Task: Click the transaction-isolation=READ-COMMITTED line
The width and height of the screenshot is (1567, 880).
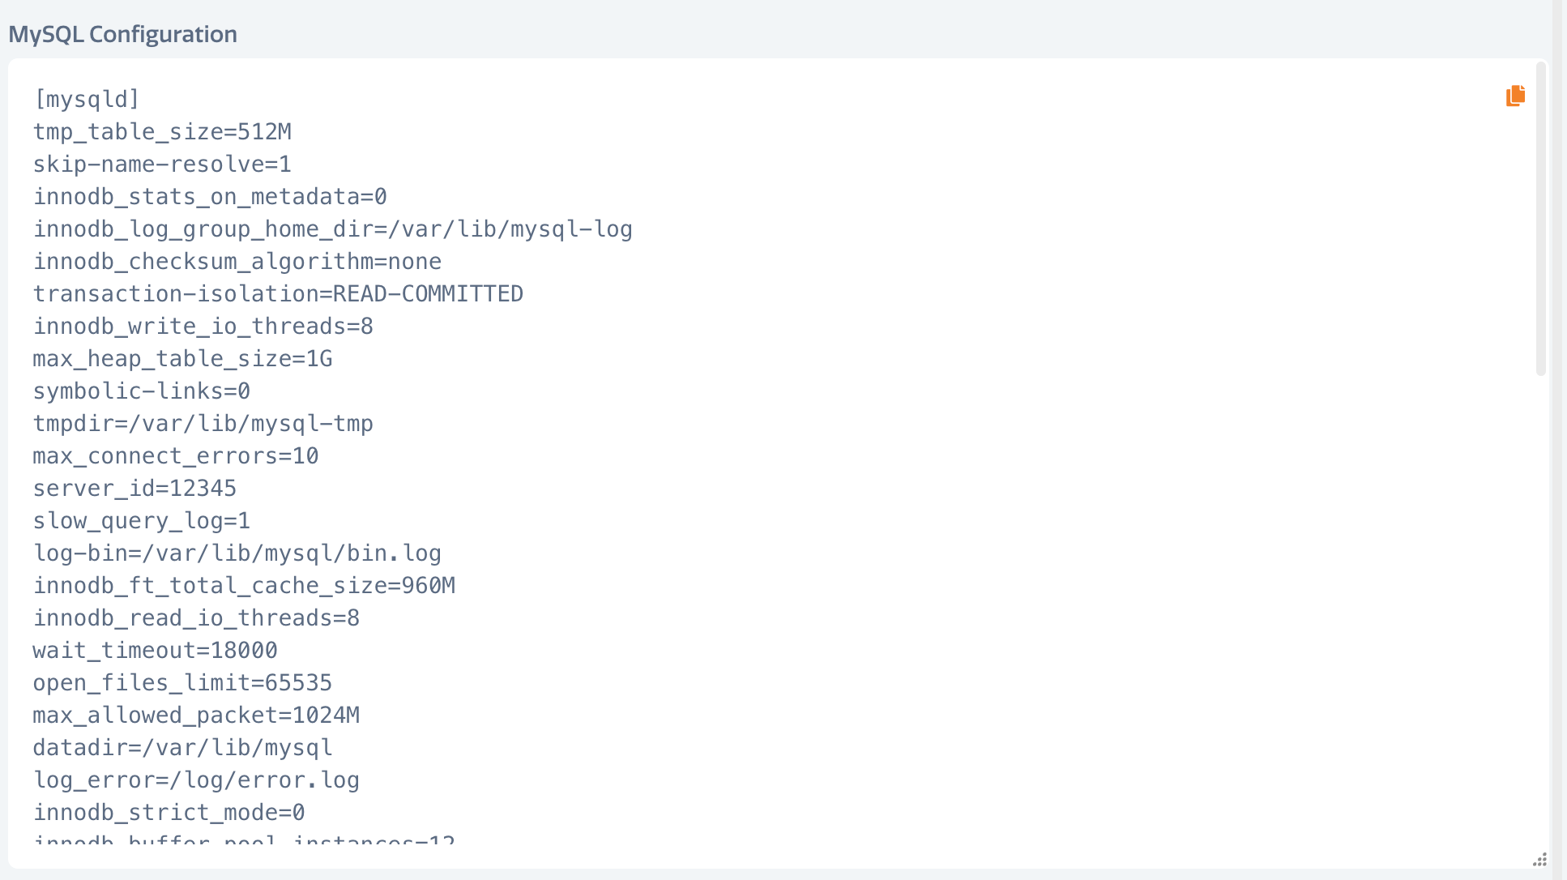Action: click(x=278, y=294)
